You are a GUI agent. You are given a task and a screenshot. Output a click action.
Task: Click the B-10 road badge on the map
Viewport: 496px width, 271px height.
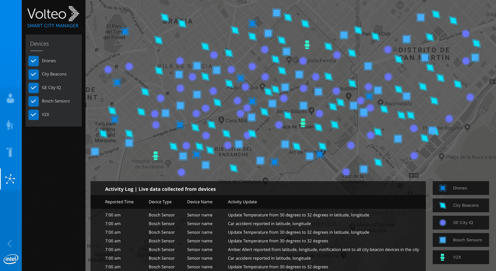[414, 175]
